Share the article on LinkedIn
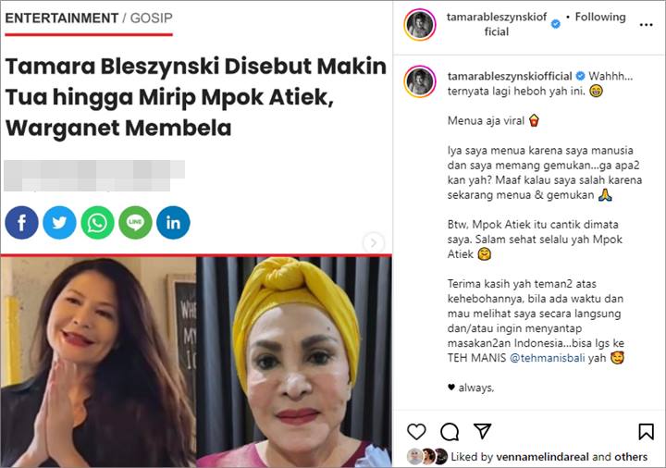The image size is (666, 468). tap(173, 223)
